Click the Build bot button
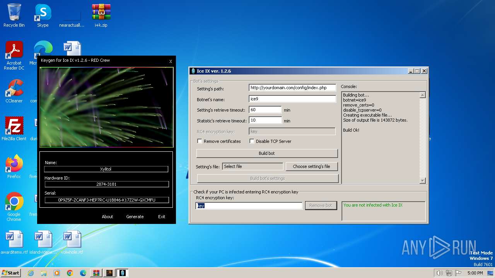The width and height of the screenshot is (495, 278). click(x=267, y=153)
